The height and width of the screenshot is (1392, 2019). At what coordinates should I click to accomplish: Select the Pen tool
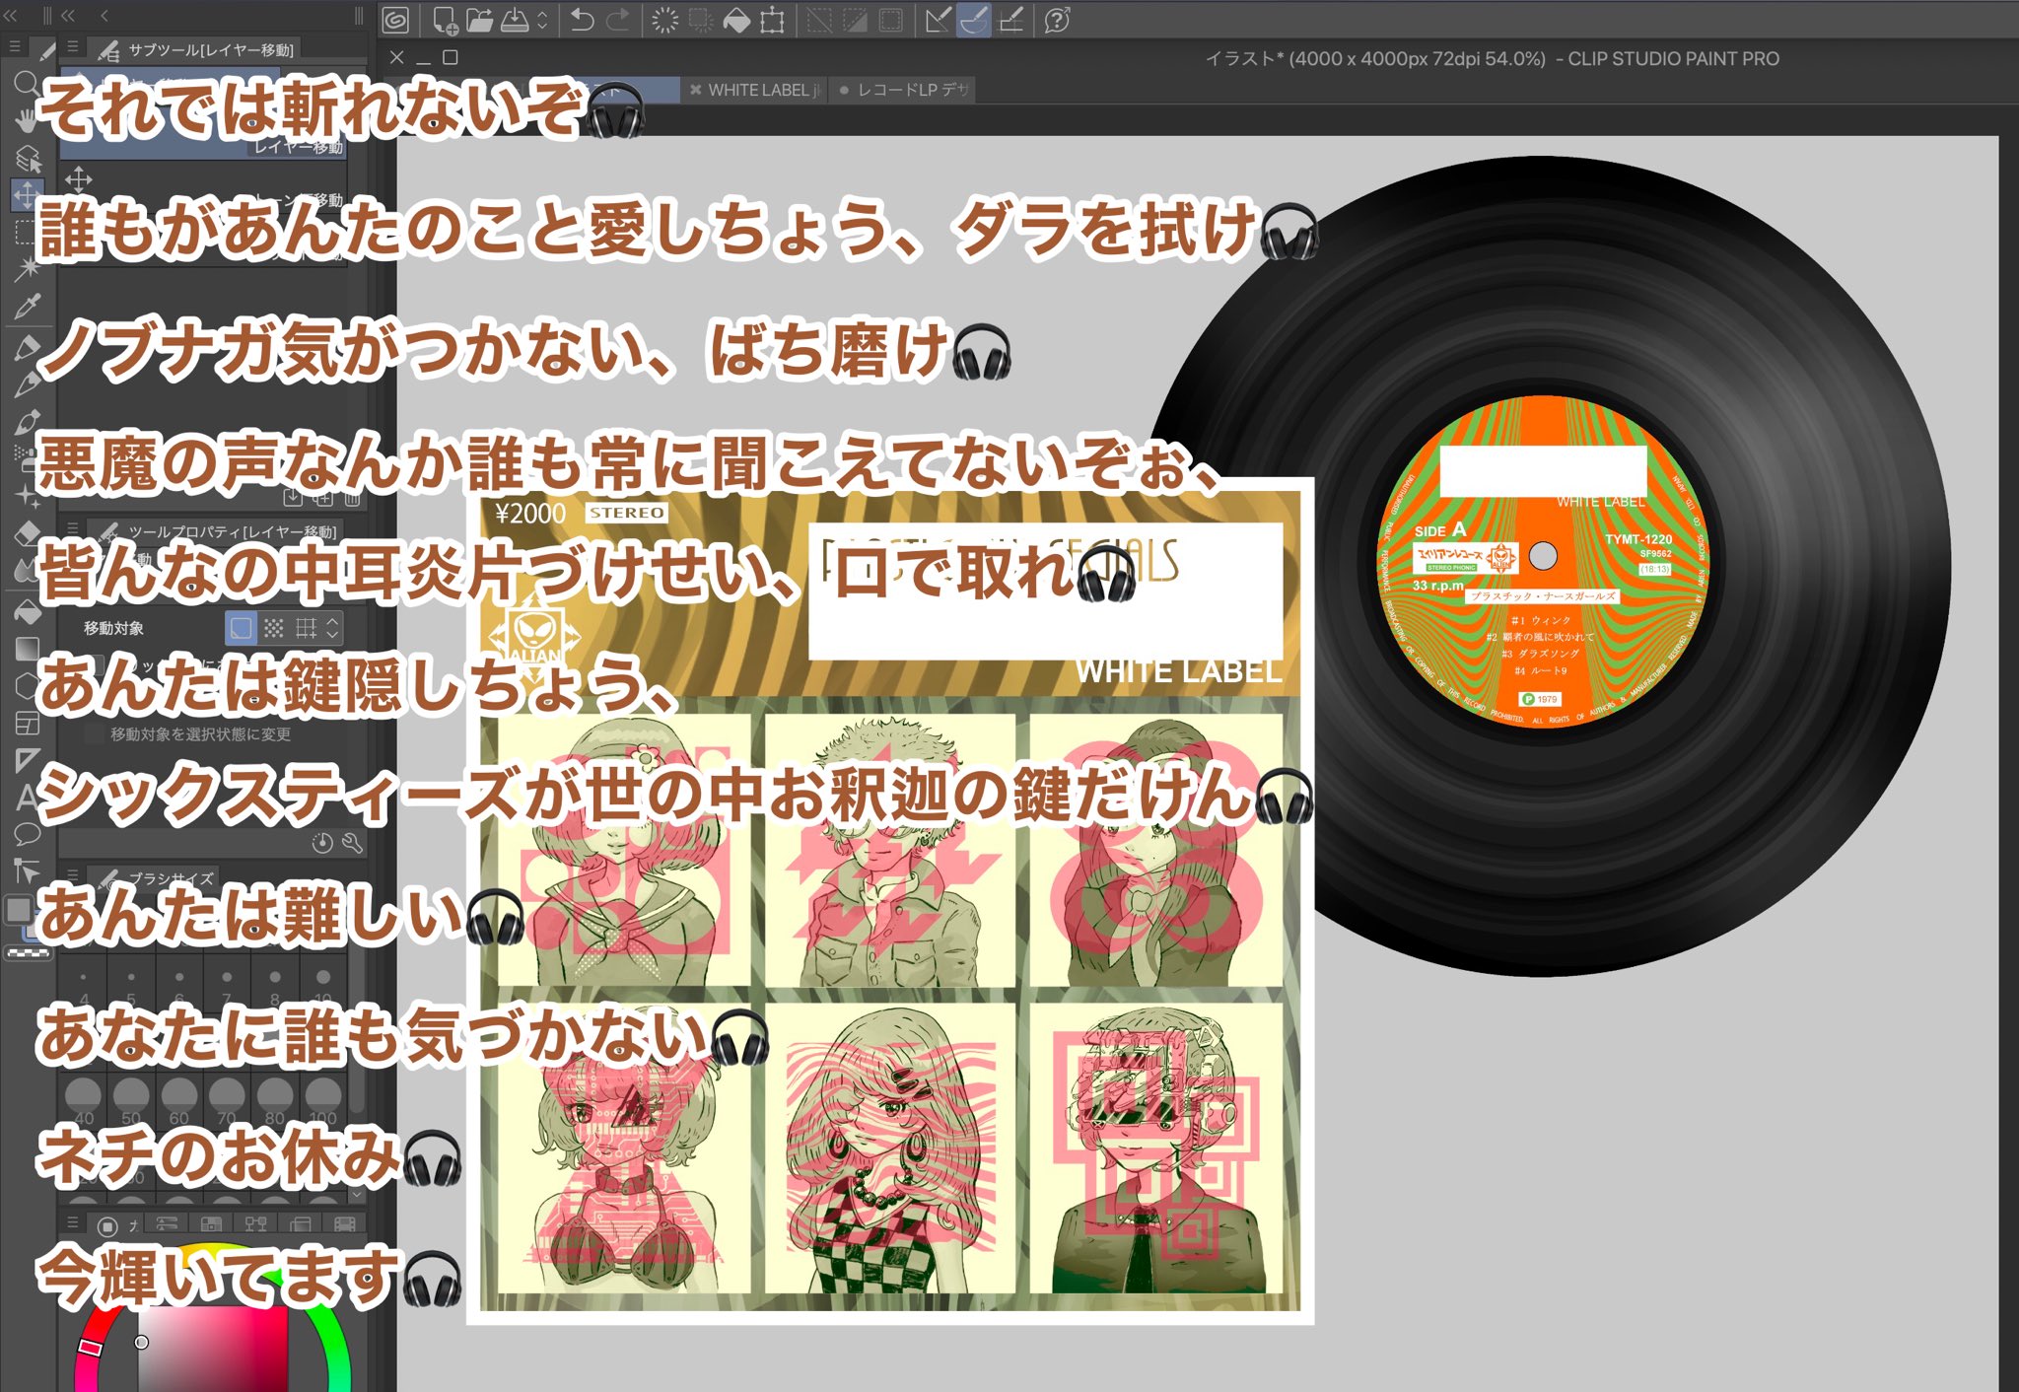pyautogui.click(x=27, y=347)
